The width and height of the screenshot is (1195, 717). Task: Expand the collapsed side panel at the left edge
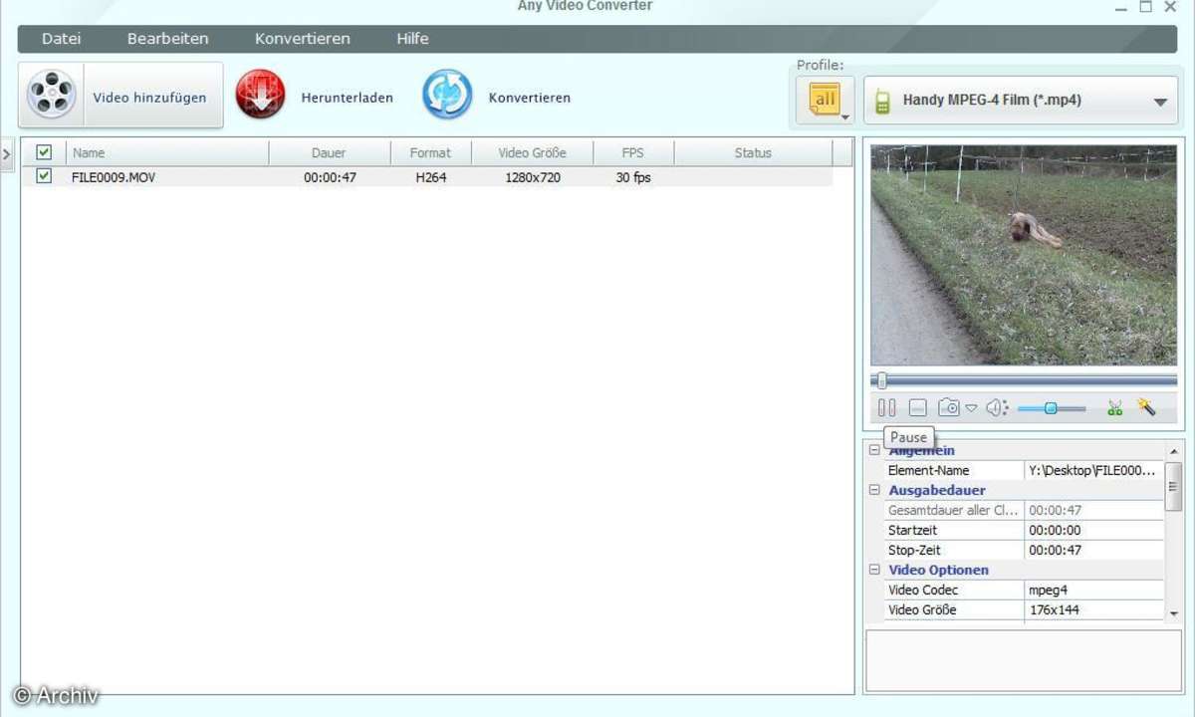7,154
